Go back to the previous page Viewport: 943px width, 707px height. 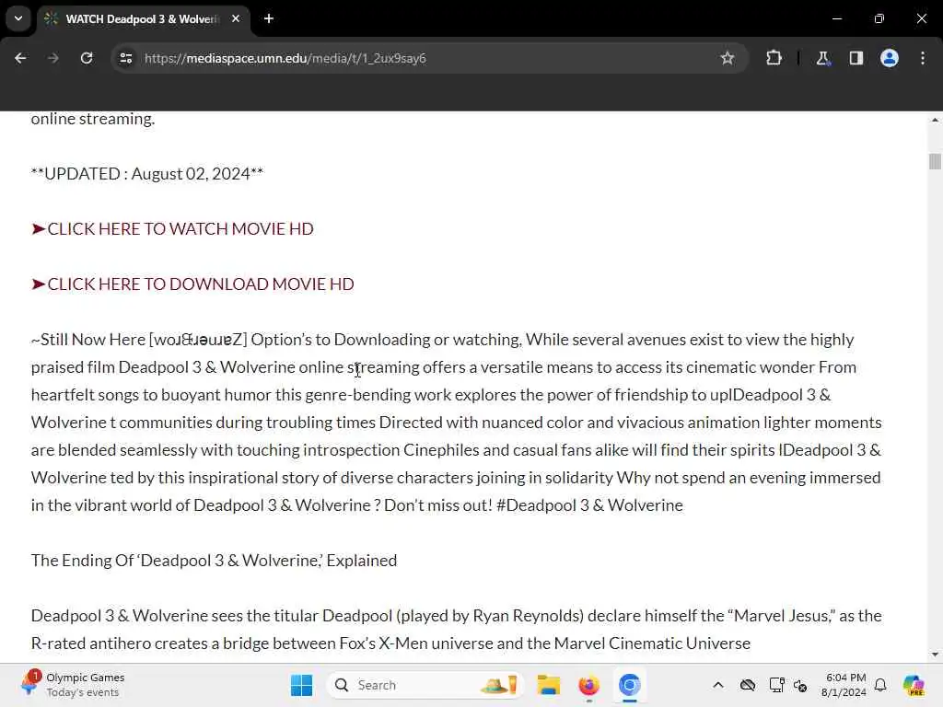(20, 58)
